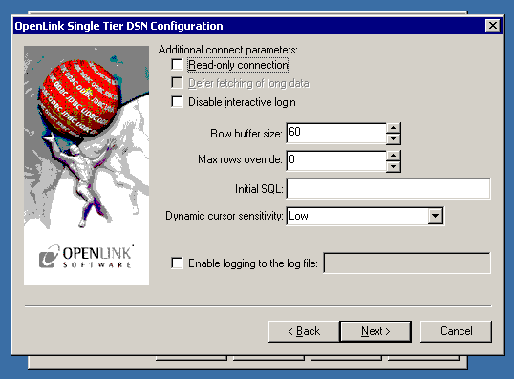Screen dimensions: 514x379
Task: Open the Dynamic cursor sensitivity dropdown arrow
Action: click(436, 216)
